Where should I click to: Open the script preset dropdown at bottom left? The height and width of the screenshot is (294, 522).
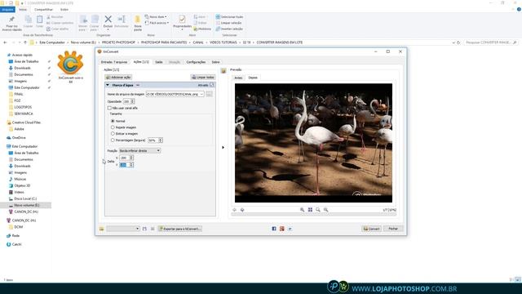123,229
